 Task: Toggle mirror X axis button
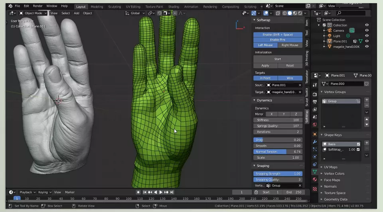pyautogui.click(x=272, y=114)
